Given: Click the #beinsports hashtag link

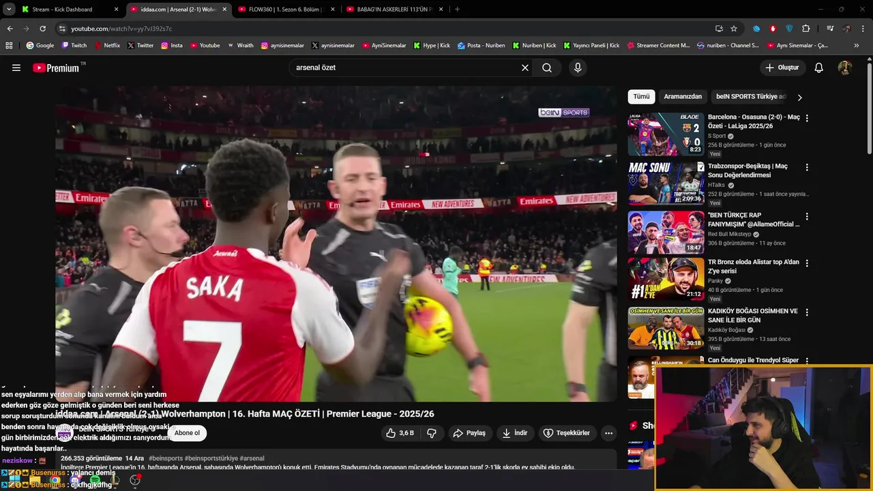Looking at the screenshot, I should tap(164, 458).
